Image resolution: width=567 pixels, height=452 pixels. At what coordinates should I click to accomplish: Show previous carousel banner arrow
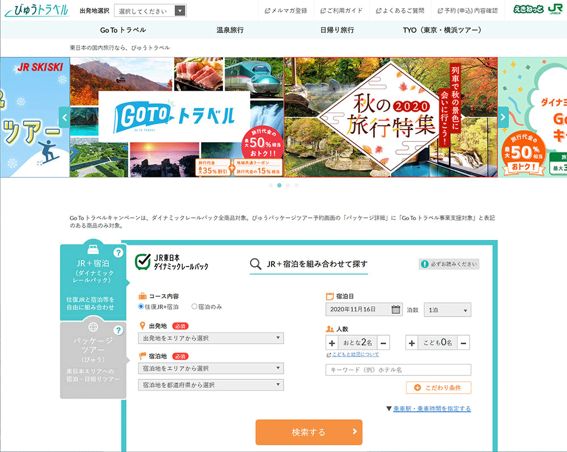coord(65,117)
